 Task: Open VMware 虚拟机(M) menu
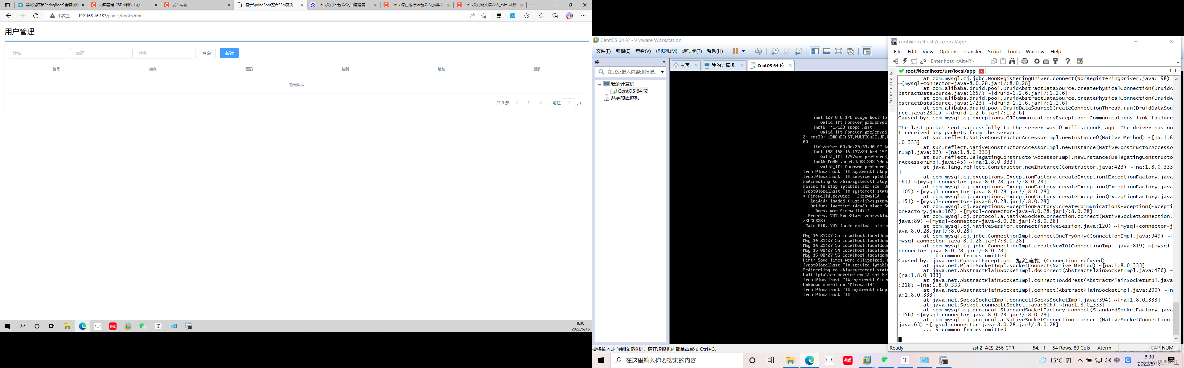coord(666,51)
